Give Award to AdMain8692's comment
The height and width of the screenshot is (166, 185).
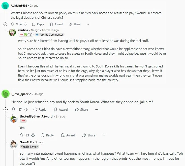tap(56, 24)
